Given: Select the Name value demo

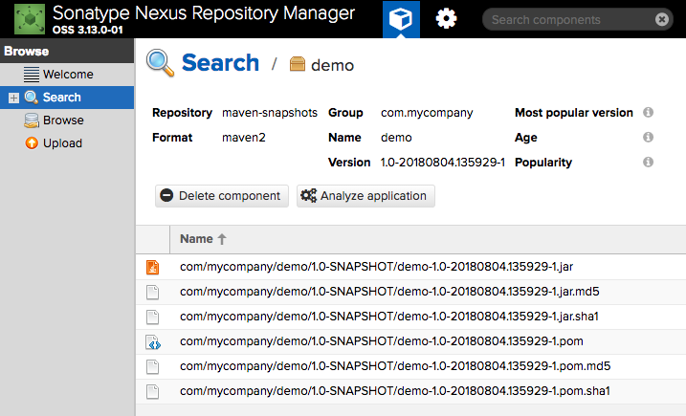Looking at the screenshot, I should point(396,138).
